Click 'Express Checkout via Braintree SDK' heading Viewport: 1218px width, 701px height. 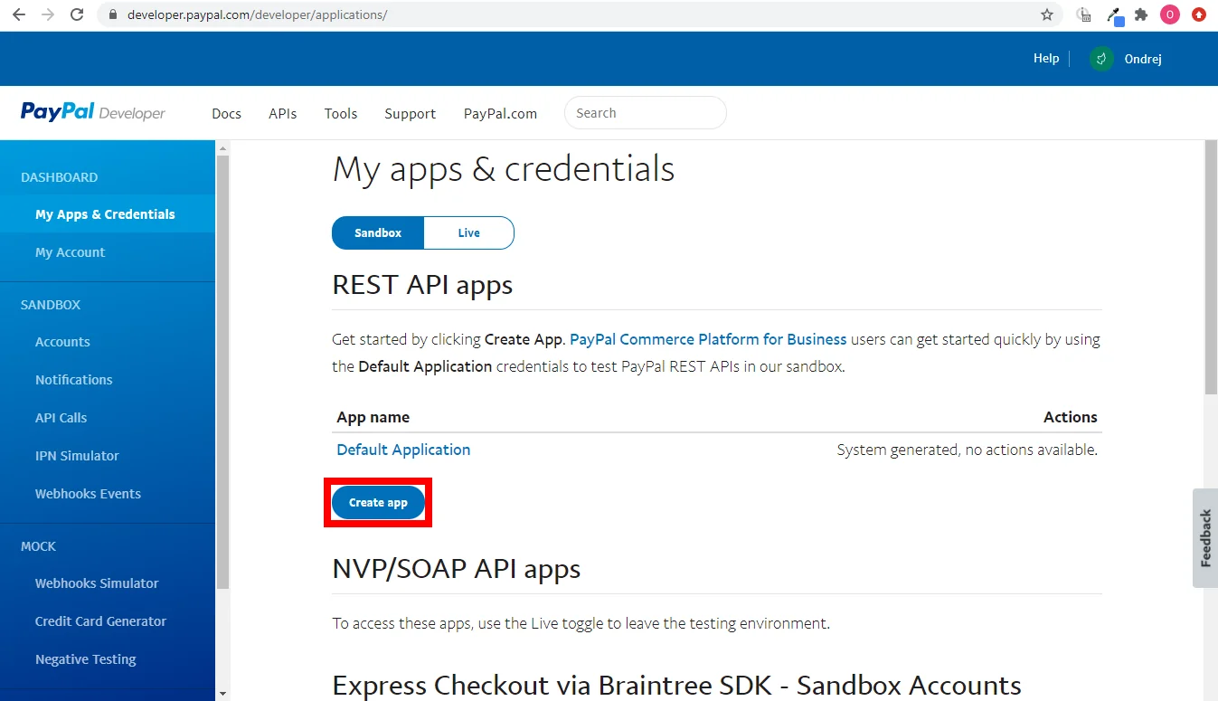[677, 686]
